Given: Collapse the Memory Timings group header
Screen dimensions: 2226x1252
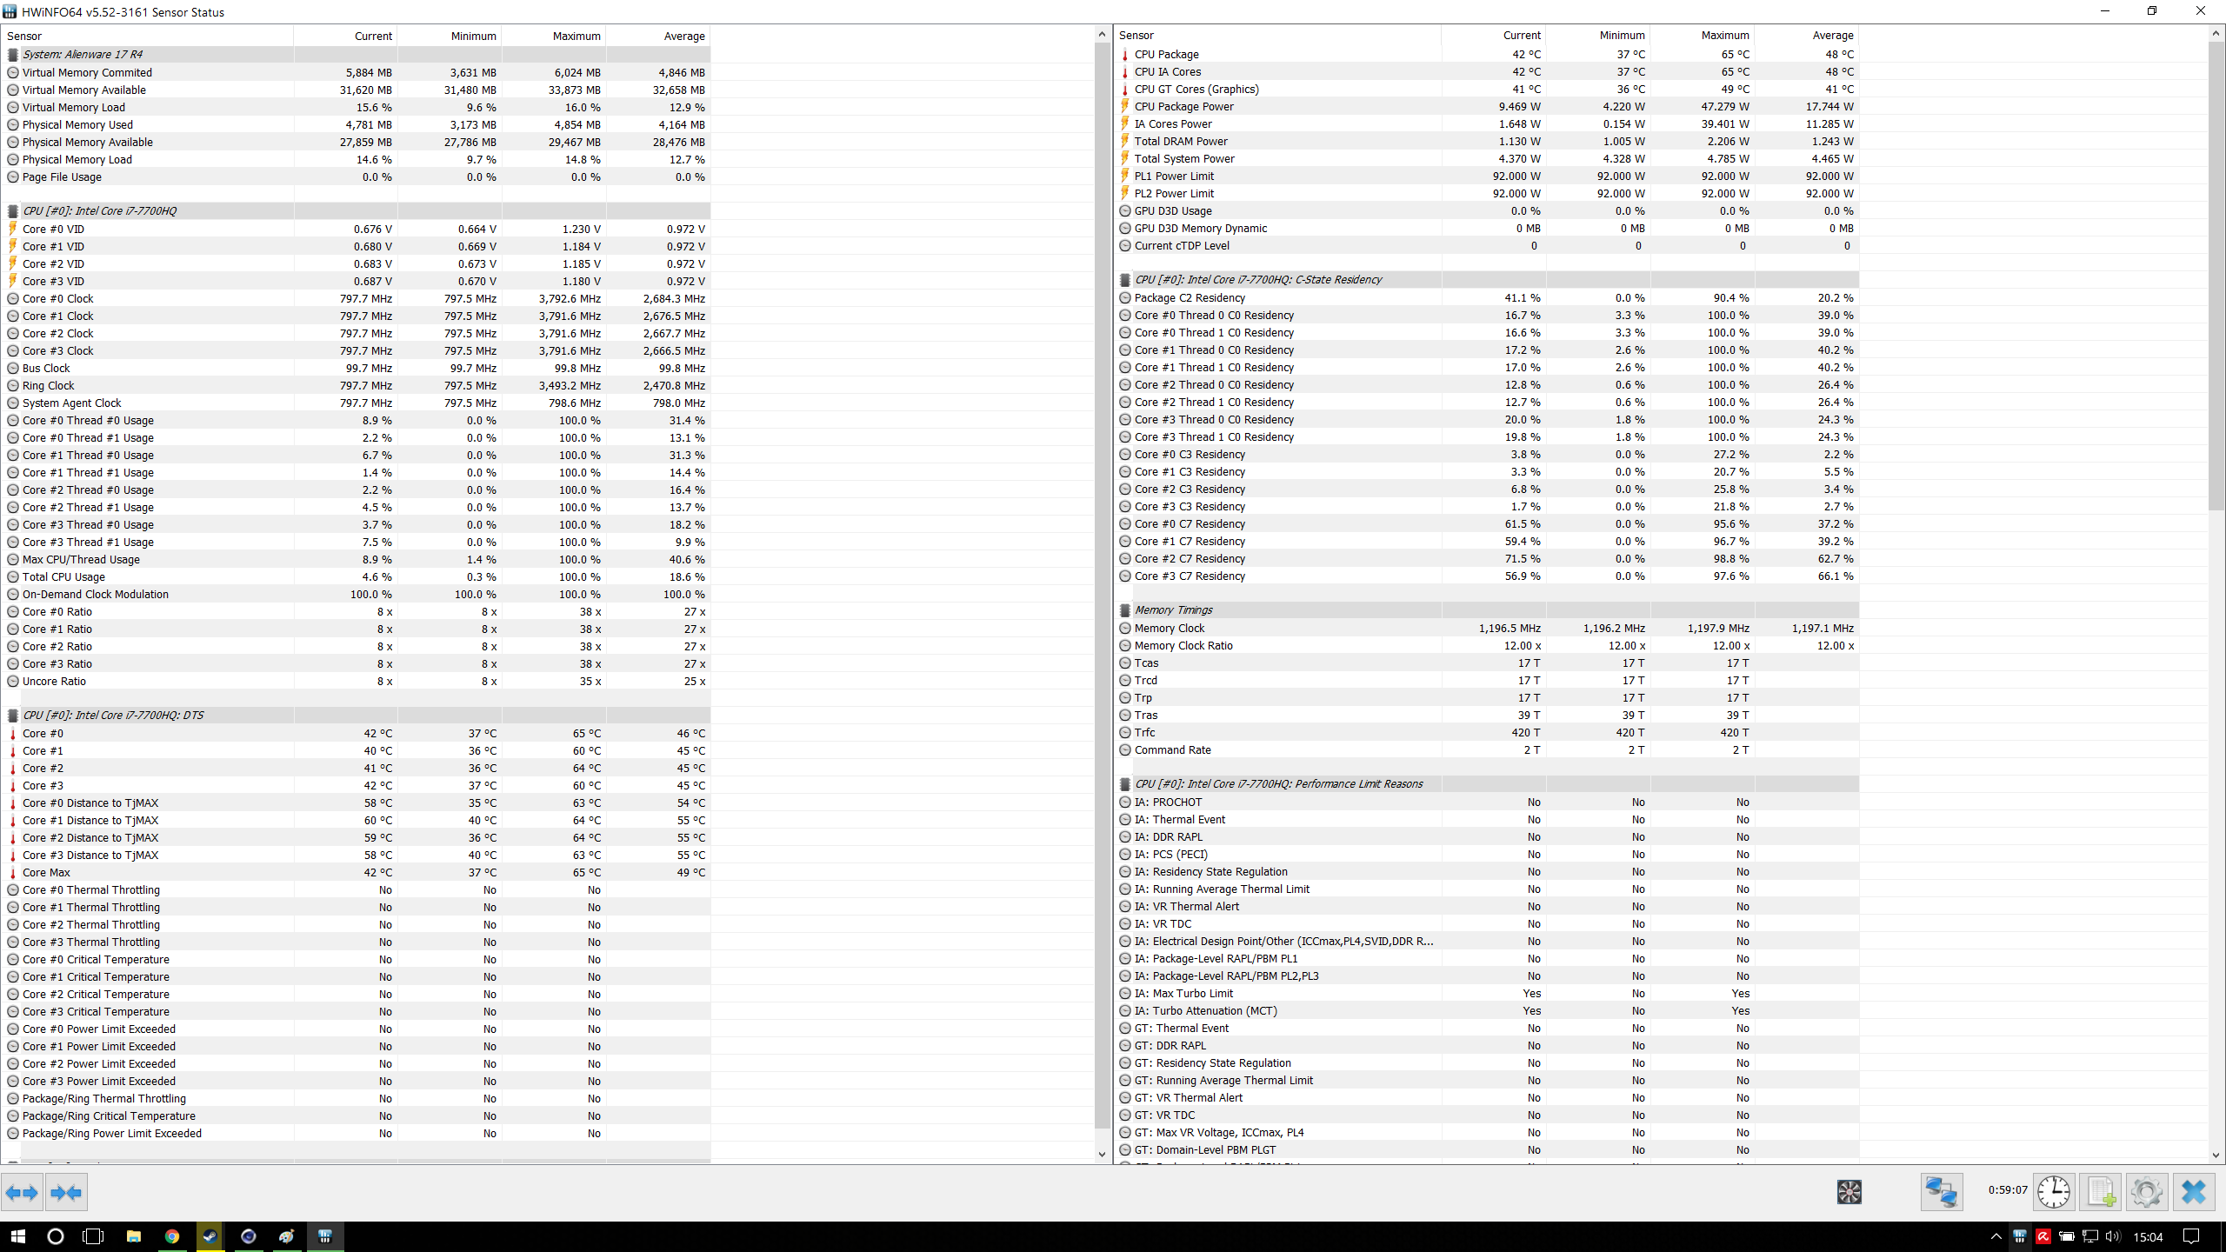Looking at the screenshot, I should click(x=1173, y=610).
